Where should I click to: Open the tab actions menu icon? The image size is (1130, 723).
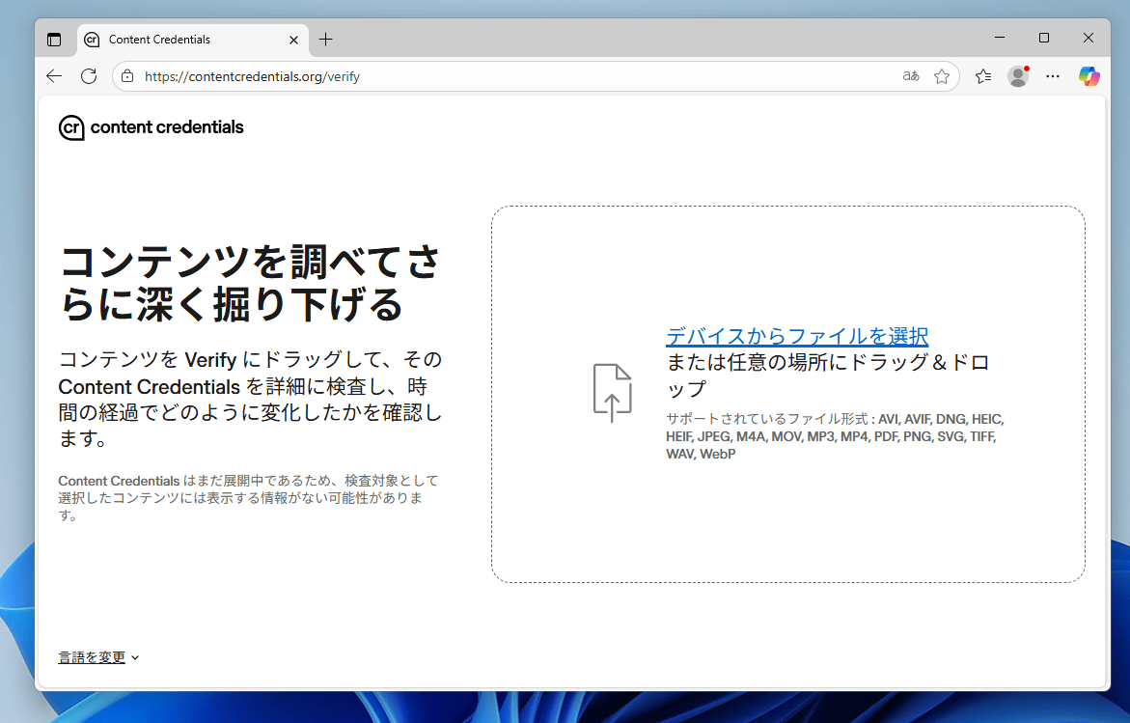(x=54, y=40)
